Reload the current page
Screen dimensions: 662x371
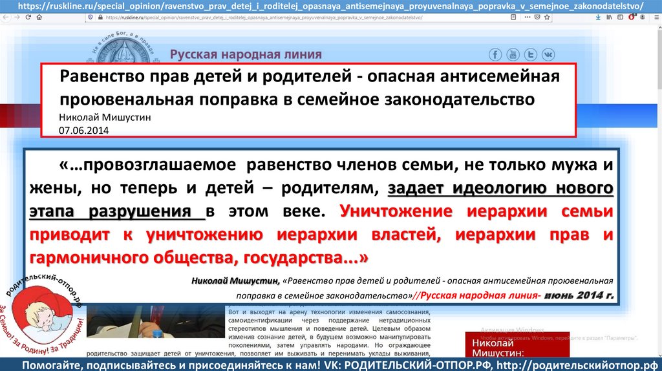pyautogui.click(x=28, y=17)
